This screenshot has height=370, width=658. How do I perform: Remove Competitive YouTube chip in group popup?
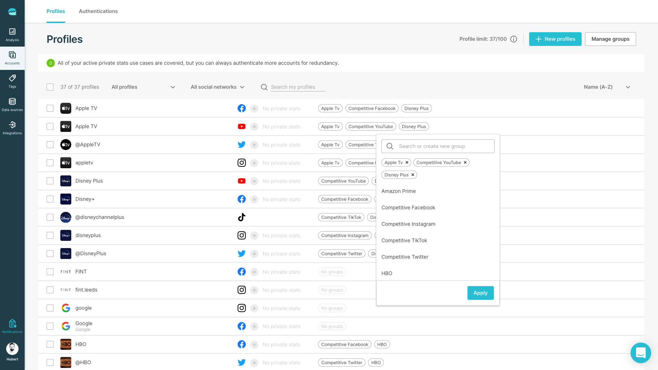(465, 162)
